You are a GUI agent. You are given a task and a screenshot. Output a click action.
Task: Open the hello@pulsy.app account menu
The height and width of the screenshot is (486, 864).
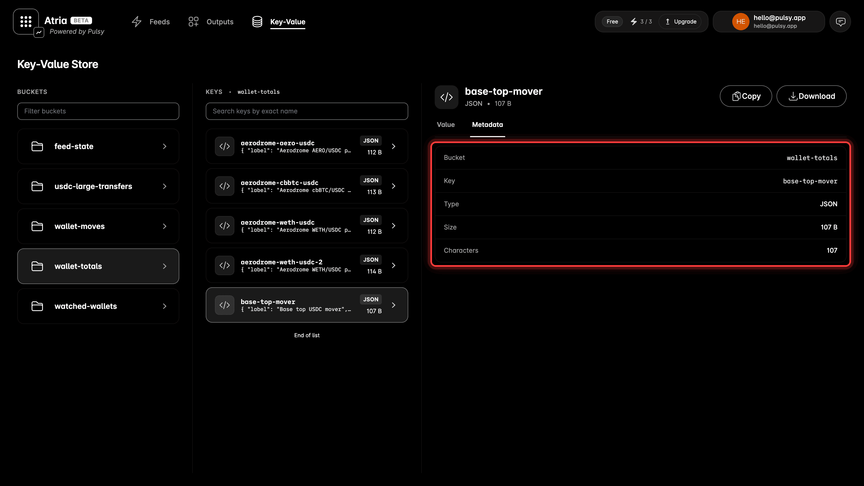[769, 22]
